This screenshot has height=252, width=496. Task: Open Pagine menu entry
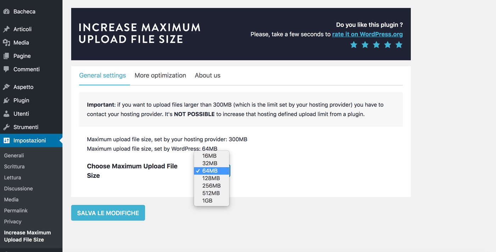pyautogui.click(x=22, y=56)
